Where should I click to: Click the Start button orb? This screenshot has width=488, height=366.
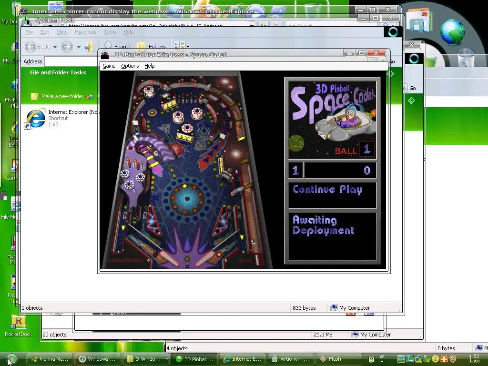click(11, 359)
